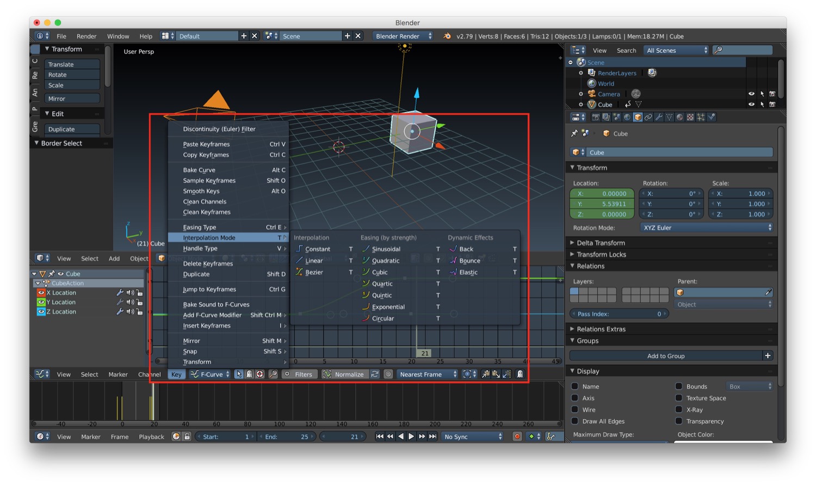Open the Constraints properties tab (chain link)
Viewport: 816px width, 485px height.
pos(648,117)
